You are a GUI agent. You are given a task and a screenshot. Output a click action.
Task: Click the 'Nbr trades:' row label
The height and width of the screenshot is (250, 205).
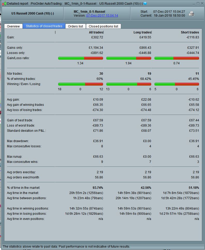pyautogui.click(x=15, y=74)
